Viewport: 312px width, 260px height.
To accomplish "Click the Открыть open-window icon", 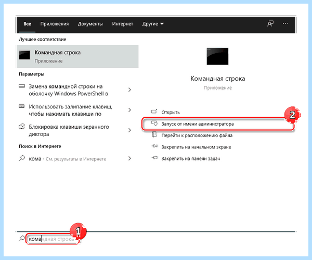I will tap(154, 112).
